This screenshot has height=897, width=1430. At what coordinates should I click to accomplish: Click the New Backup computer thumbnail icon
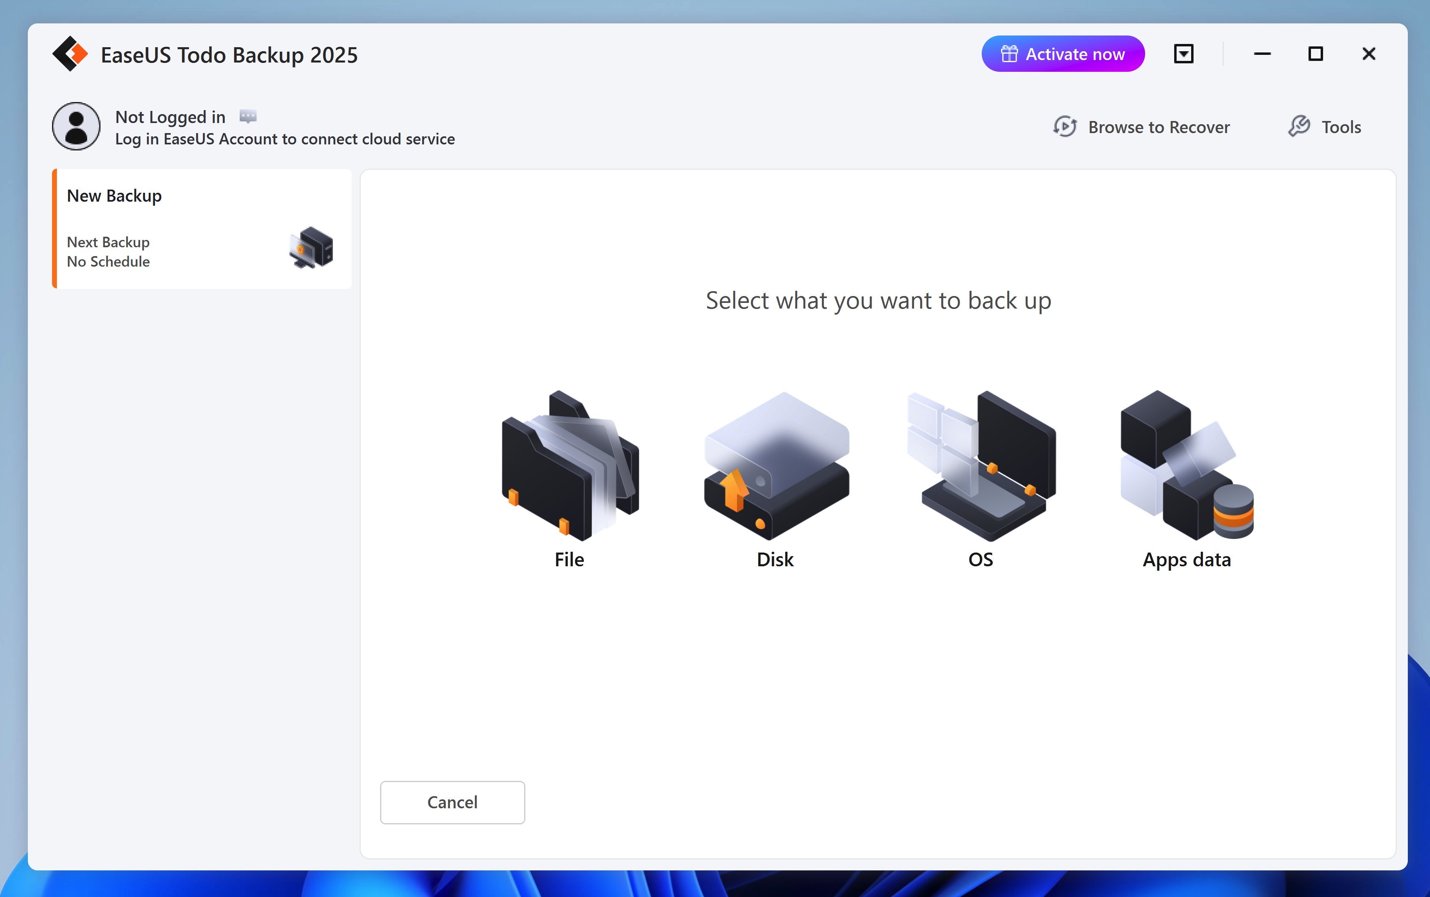[312, 248]
